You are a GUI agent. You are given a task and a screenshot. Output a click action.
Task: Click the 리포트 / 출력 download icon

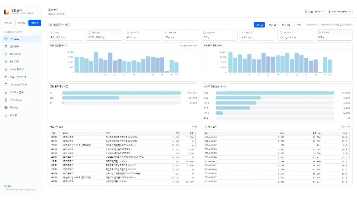tap(6, 93)
